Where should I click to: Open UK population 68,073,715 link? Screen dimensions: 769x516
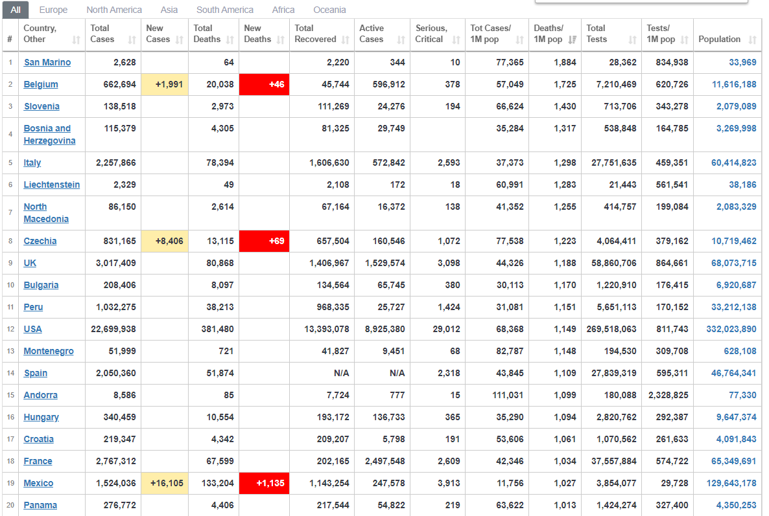(734, 263)
